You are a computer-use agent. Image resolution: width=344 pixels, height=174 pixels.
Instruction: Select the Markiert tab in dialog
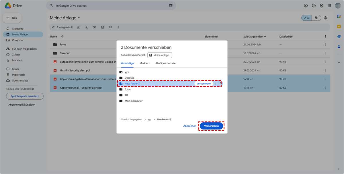click(x=144, y=63)
